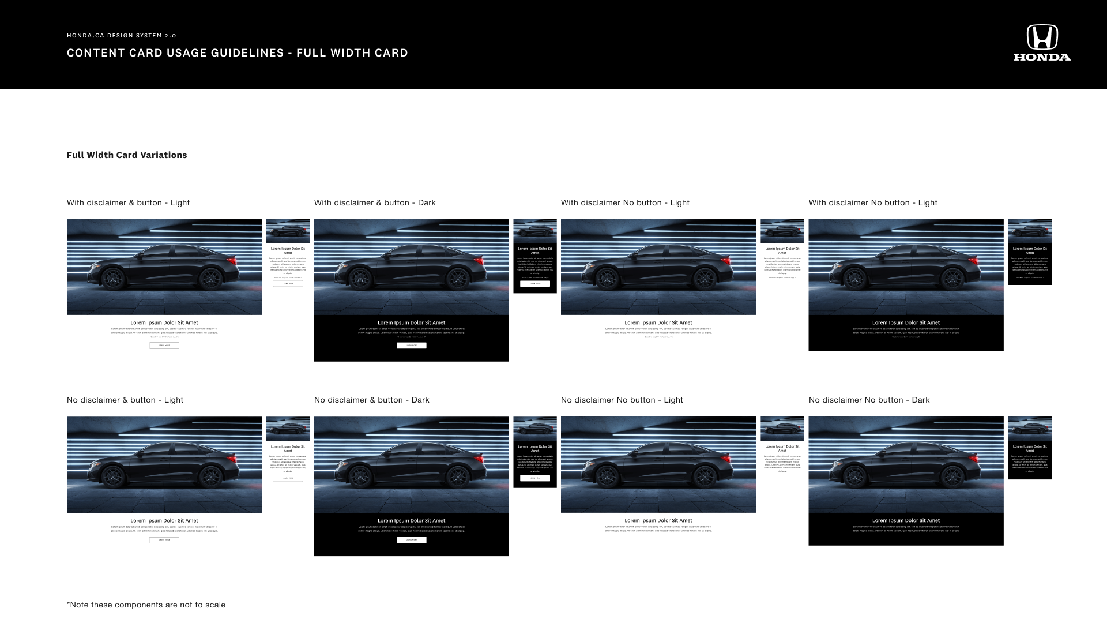Select car image in 'With disclaimer & button - Dark' desktop card
This screenshot has width=1107, height=623.
click(412, 267)
